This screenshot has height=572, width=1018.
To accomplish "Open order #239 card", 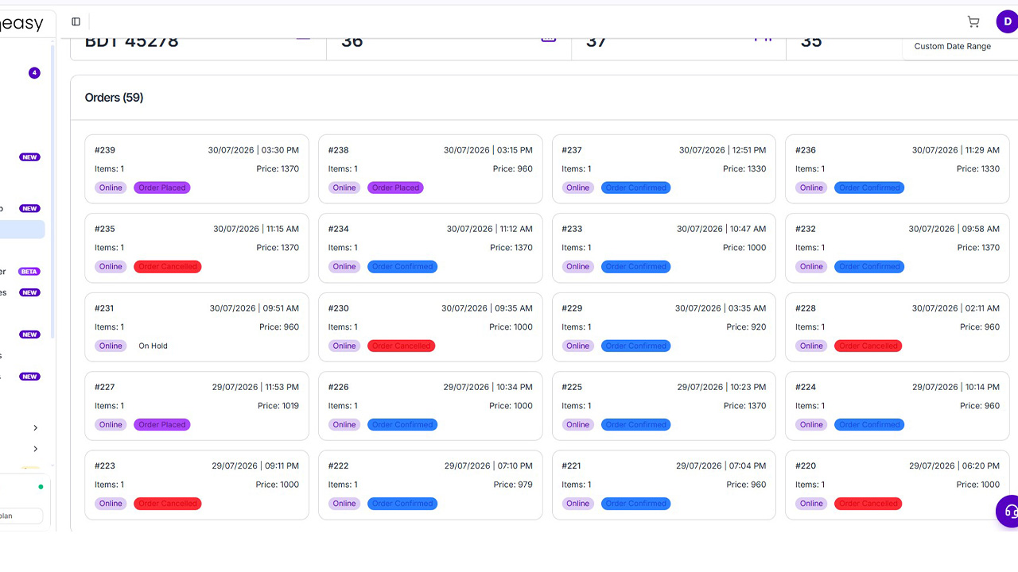I will point(196,169).
